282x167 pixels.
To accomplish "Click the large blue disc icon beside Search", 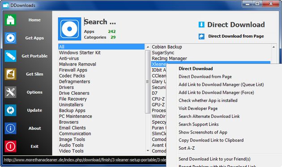I will [69, 29].
